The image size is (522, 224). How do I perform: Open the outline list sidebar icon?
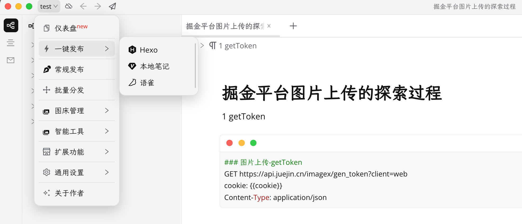[11, 43]
